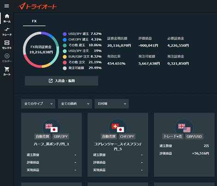Screen dimensions: 217x186
Task: Open the コアレンジャー_スイスフラン/円_5 card
Action: (x=118, y=145)
